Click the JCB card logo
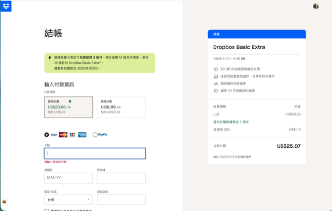 click(x=73, y=135)
